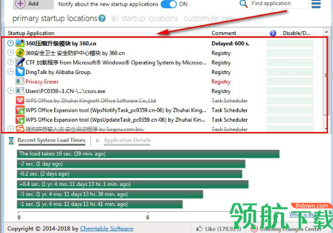
Task: Click Registry comment in Privacy Eraser row
Action: click(221, 81)
